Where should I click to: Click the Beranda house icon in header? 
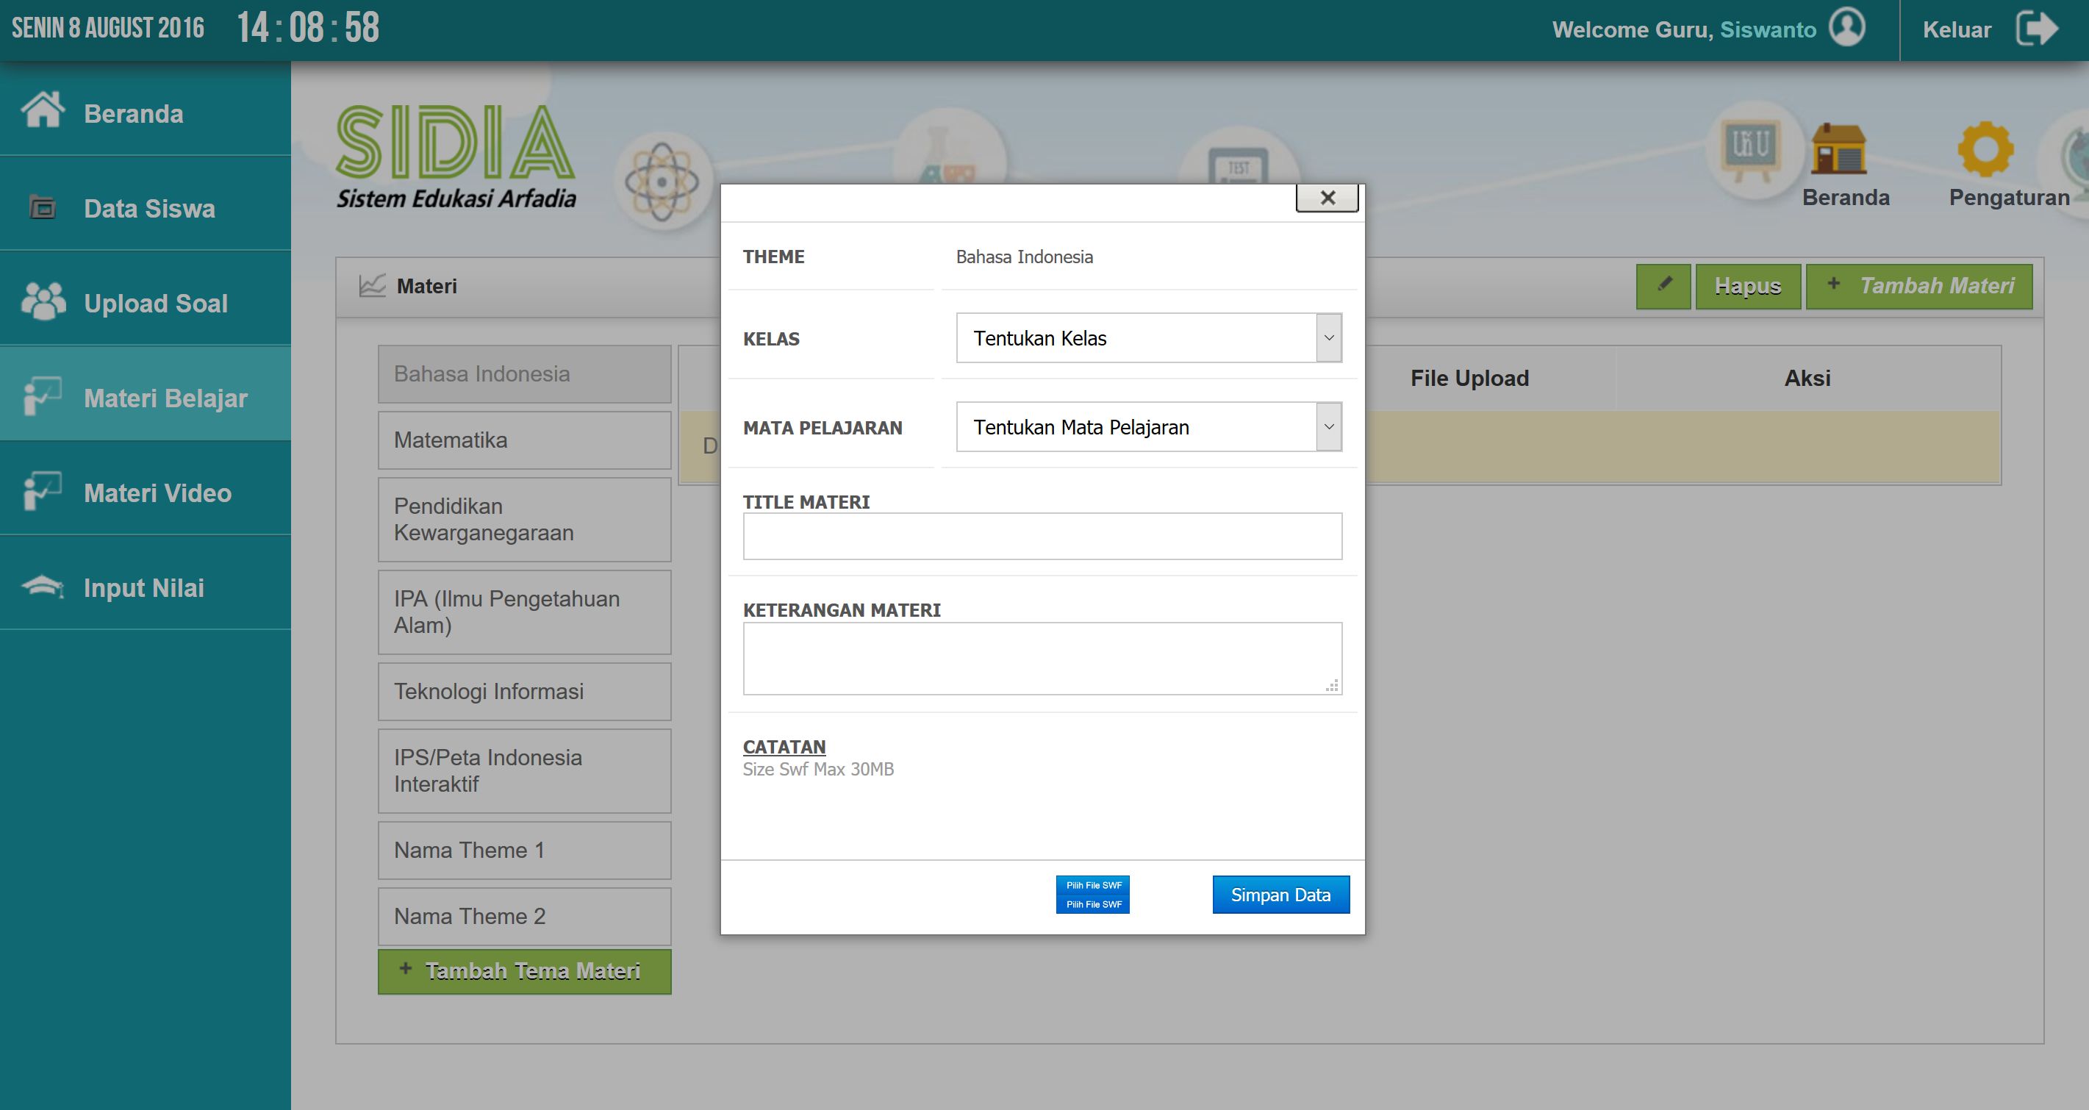[x=1838, y=149]
